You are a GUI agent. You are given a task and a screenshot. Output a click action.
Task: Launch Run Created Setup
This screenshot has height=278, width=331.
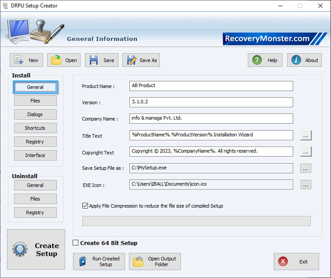[x=99, y=262]
